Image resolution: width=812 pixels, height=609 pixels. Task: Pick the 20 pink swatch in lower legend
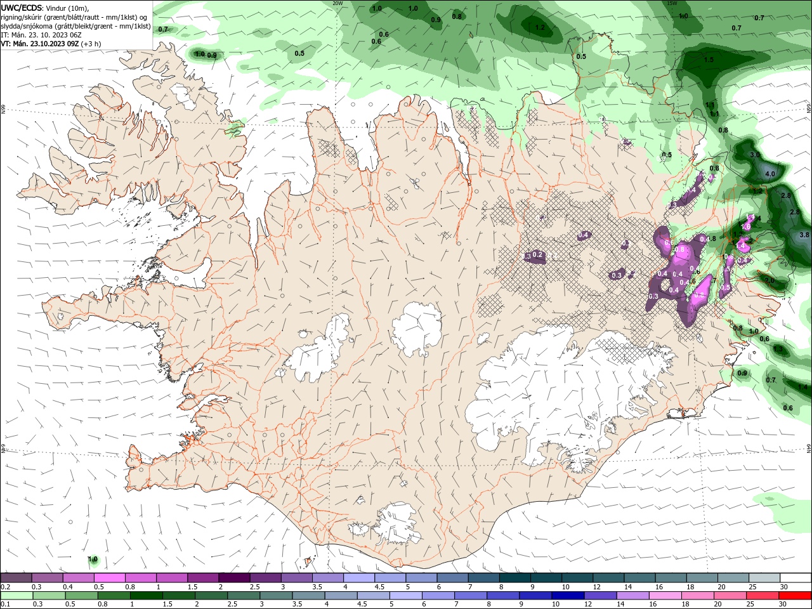click(730, 596)
